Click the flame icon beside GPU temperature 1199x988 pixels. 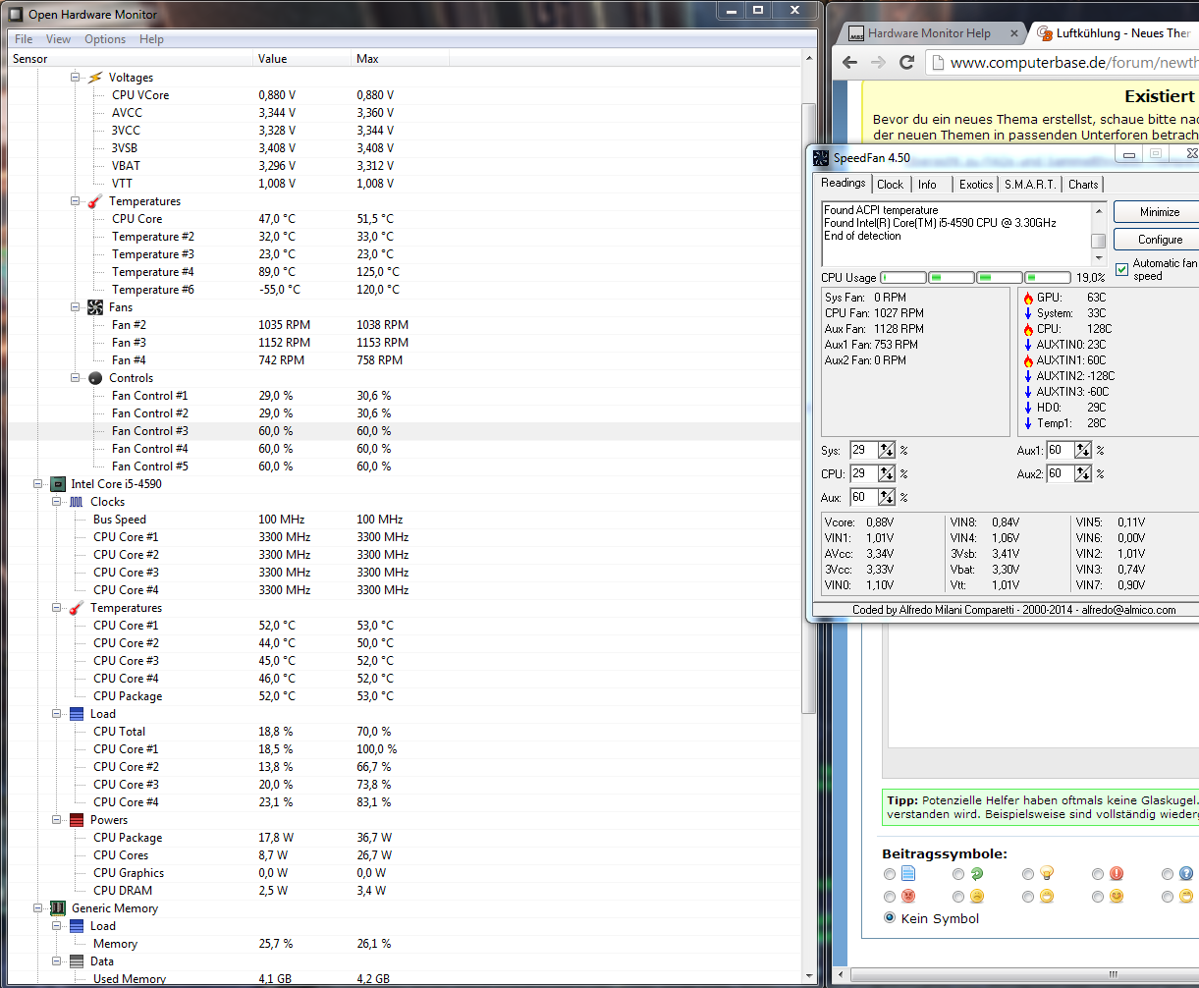tap(1028, 298)
